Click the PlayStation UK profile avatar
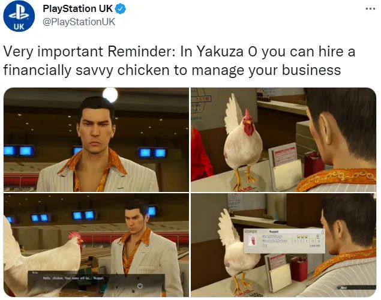Viewport: 381px width, 300px height. tap(19, 16)
